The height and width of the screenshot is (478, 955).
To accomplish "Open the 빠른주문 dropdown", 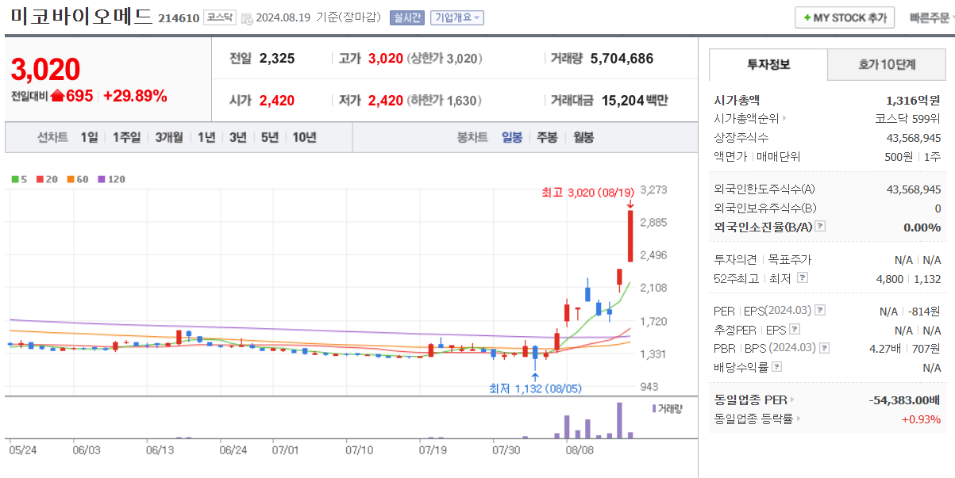I will tap(932, 17).
